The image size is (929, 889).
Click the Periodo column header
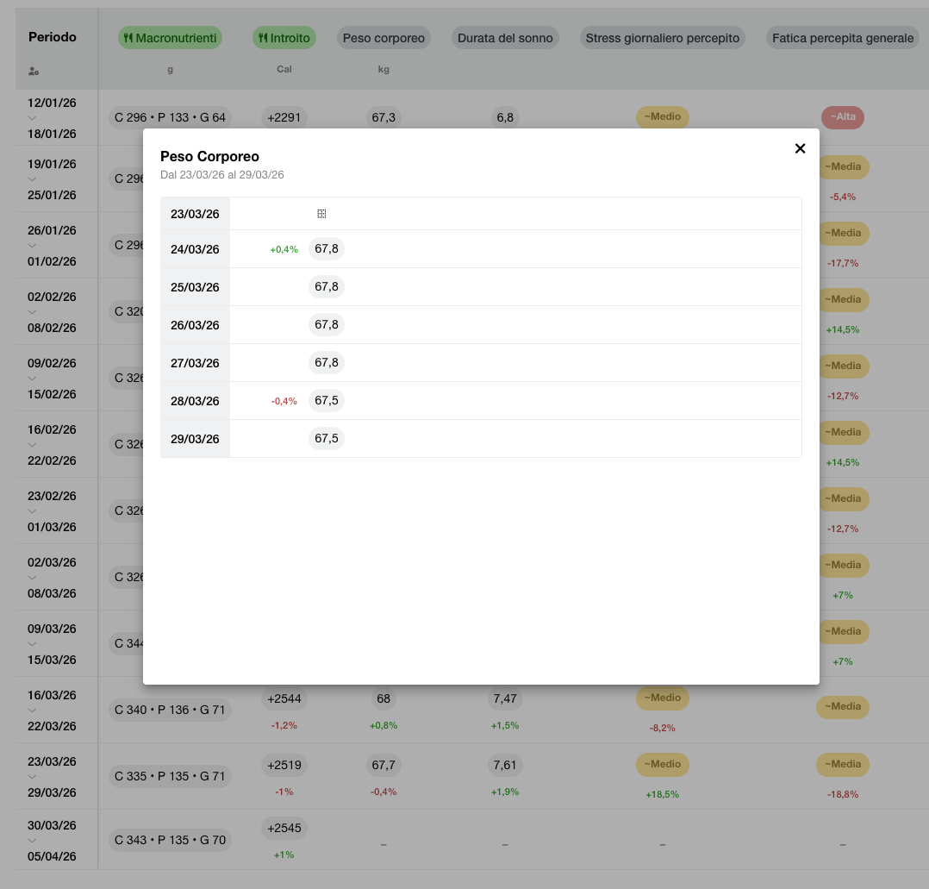pyautogui.click(x=52, y=37)
